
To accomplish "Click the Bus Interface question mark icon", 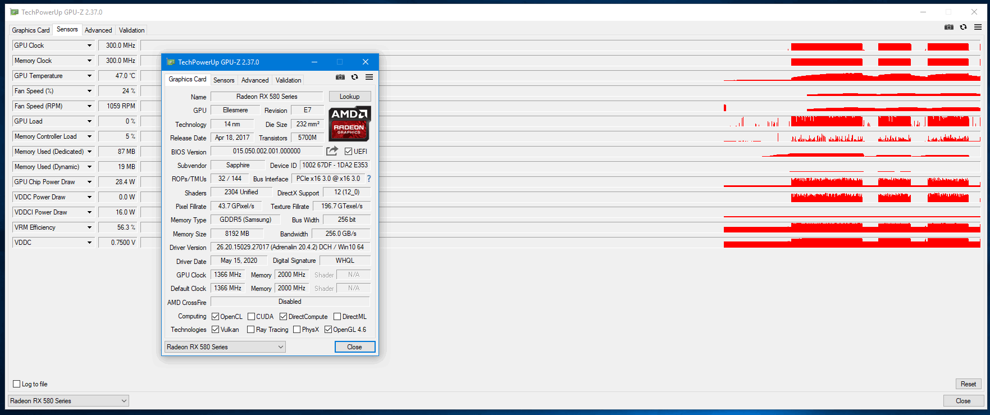I will 369,179.
